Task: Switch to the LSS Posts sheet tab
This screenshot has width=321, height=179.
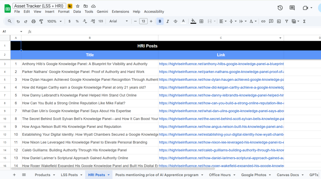Action: click(x=69, y=175)
